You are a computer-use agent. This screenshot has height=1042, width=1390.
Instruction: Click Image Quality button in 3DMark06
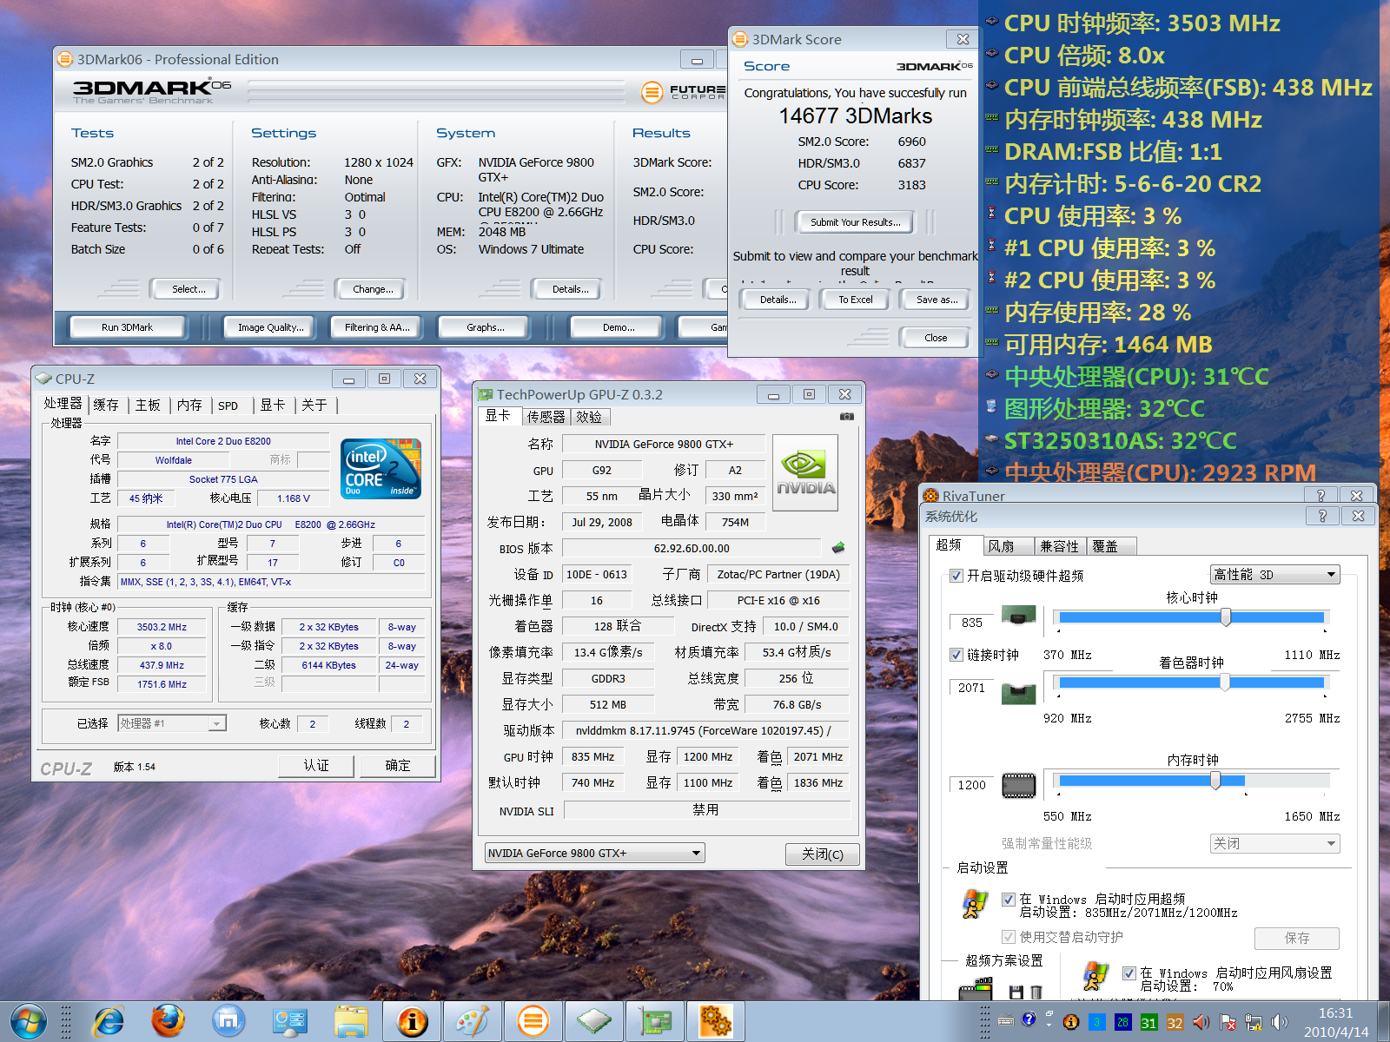[x=271, y=327]
